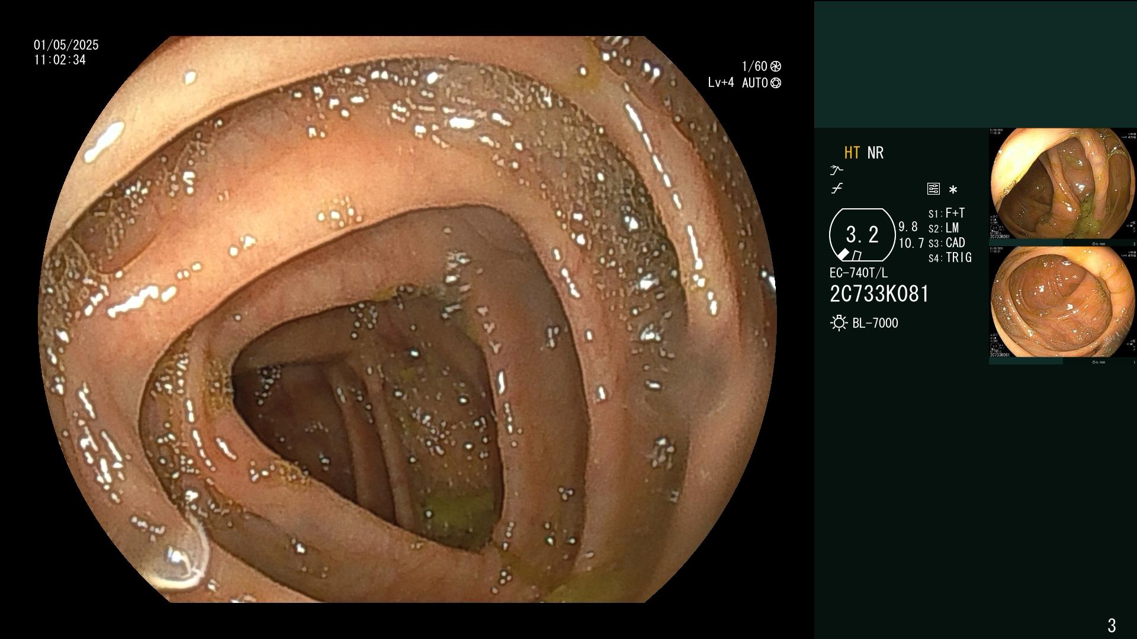1137x639 pixels.
Task: Click the BL-7000 light source label
Action: (875, 323)
